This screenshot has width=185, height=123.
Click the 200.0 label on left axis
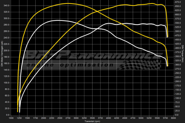click(x=6, y=51)
